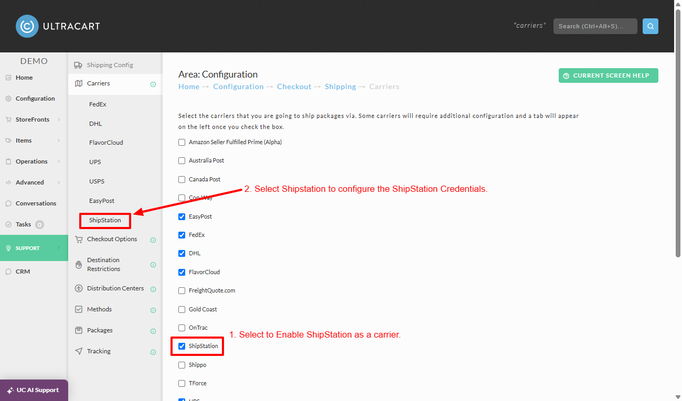The image size is (682, 401).
Task: Click info icon next to Packages
Action: tap(153, 331)
